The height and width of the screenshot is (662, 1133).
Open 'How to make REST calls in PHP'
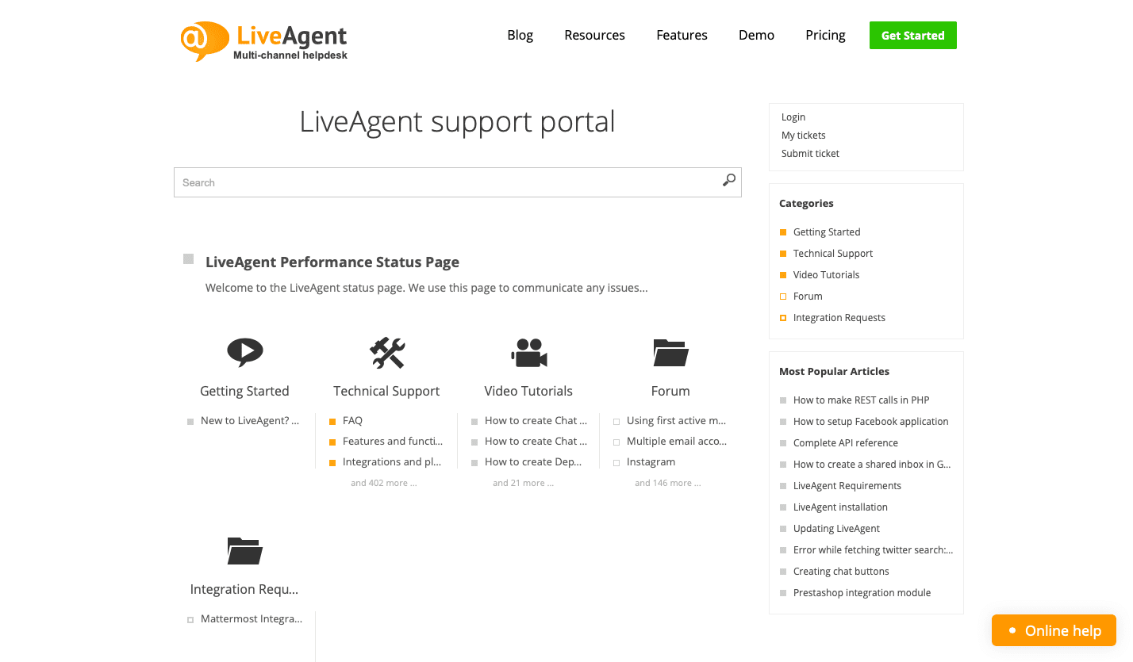(862, 400)
